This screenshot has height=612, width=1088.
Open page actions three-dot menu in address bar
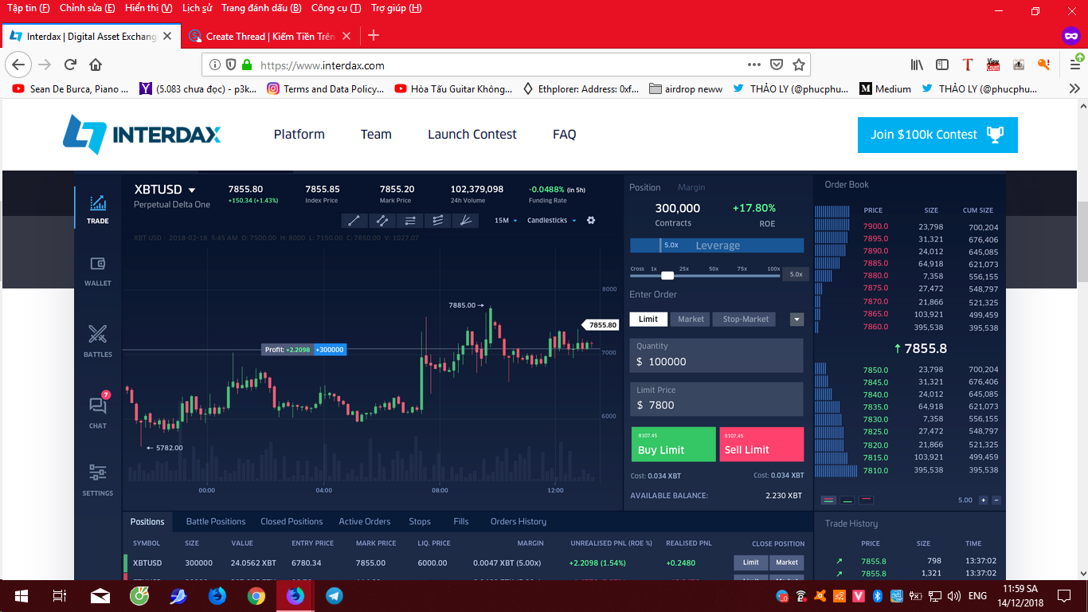click(x=754, y=65)
